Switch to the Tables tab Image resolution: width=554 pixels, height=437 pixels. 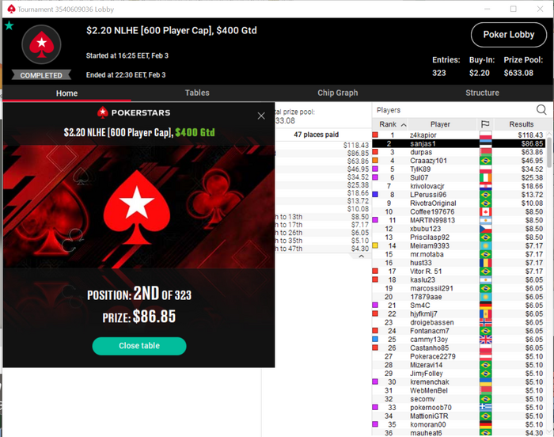(197, 93)
